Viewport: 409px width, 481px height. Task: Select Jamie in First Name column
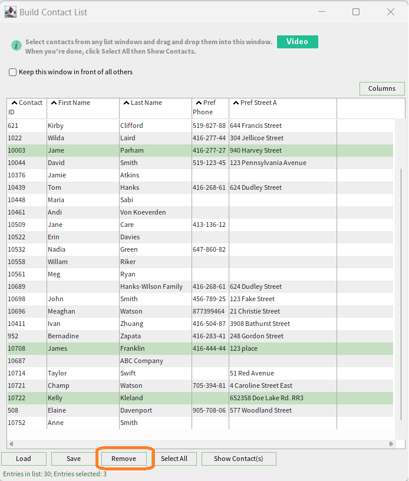83,175
